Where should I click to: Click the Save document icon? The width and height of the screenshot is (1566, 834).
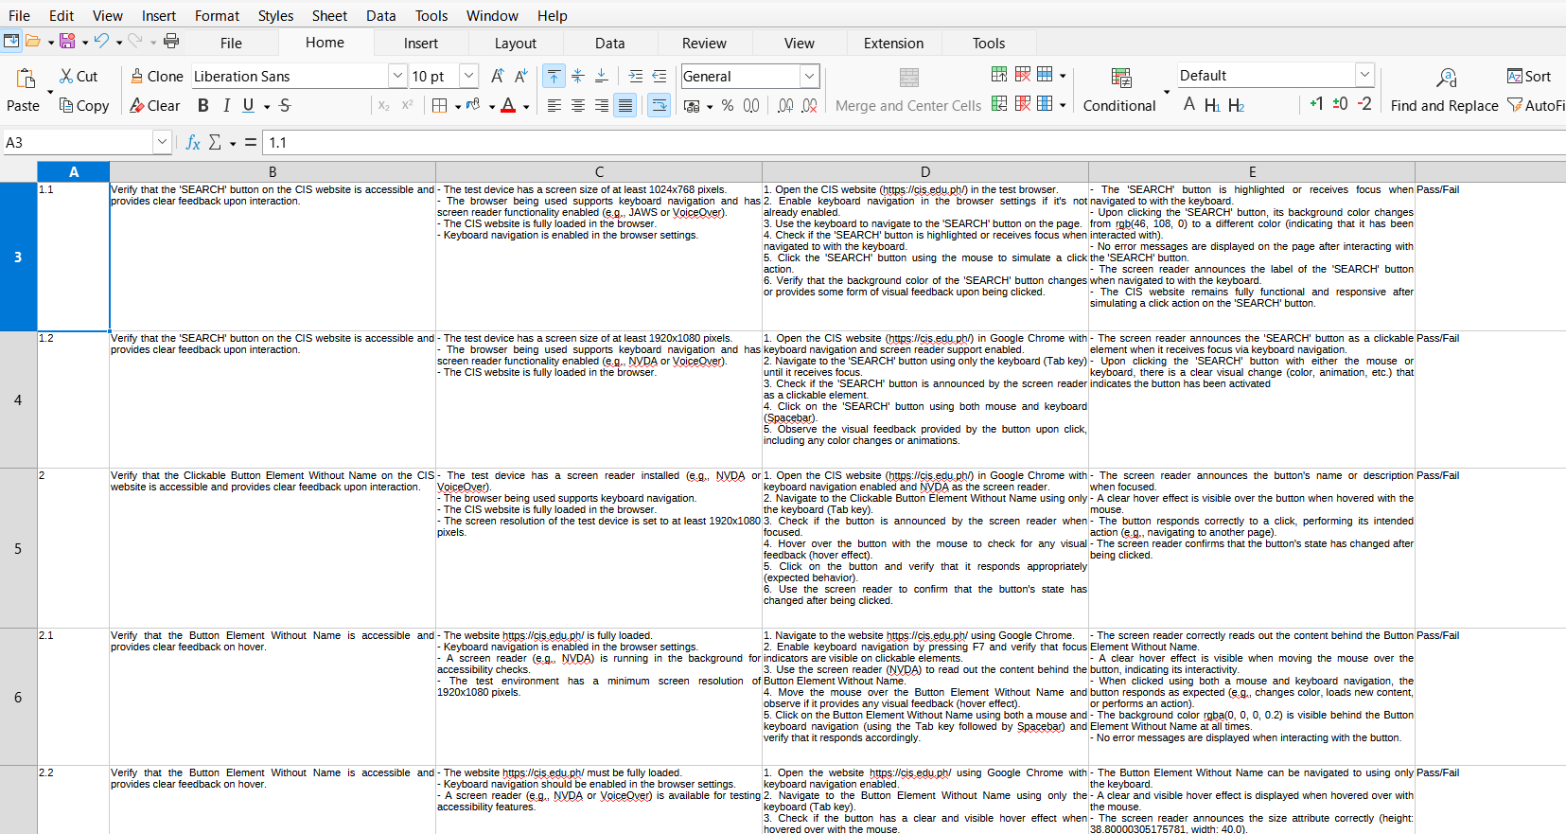[67, 41]
